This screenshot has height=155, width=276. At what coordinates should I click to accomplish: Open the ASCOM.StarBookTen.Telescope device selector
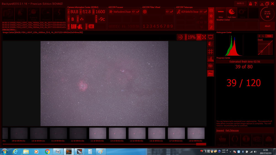pos(190,12)
